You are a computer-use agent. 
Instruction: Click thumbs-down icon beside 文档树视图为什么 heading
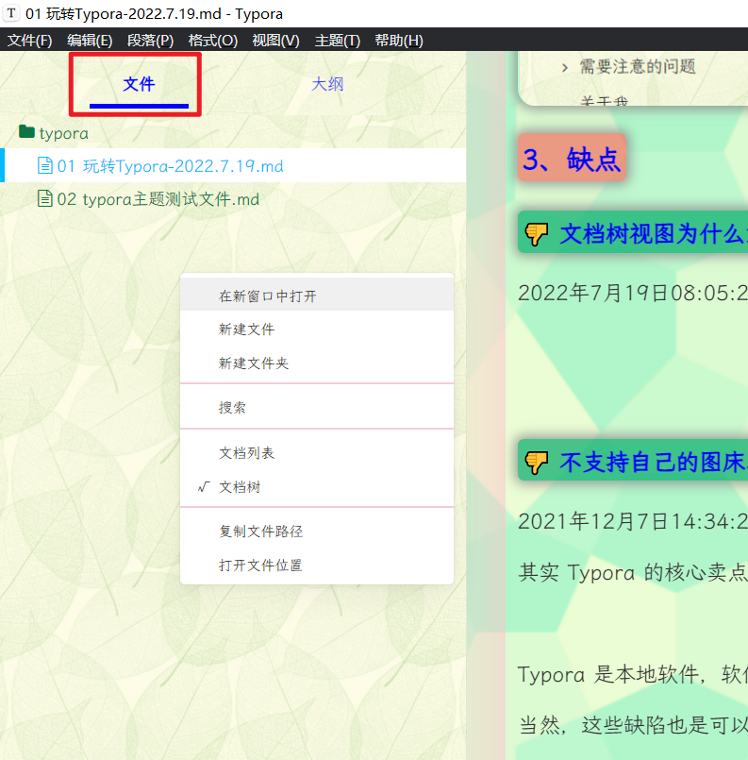(x=537, y=234)
